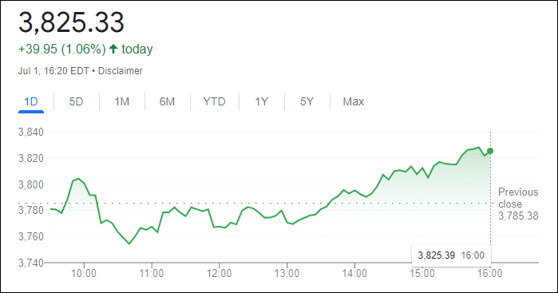Switch to the 5D tab
558x293 pixels.
click(76, 102)
